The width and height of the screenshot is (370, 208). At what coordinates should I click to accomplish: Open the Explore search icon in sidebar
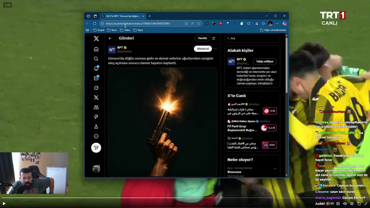tap(96, 59)
